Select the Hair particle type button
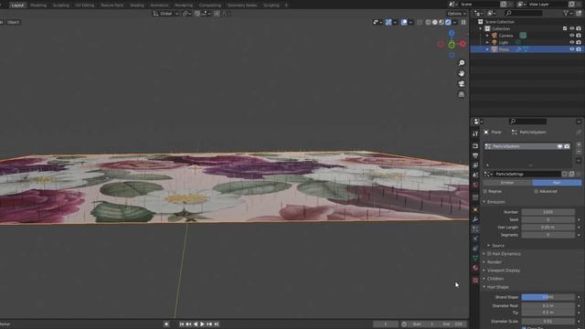585x329 pixels. pos(557,183)
